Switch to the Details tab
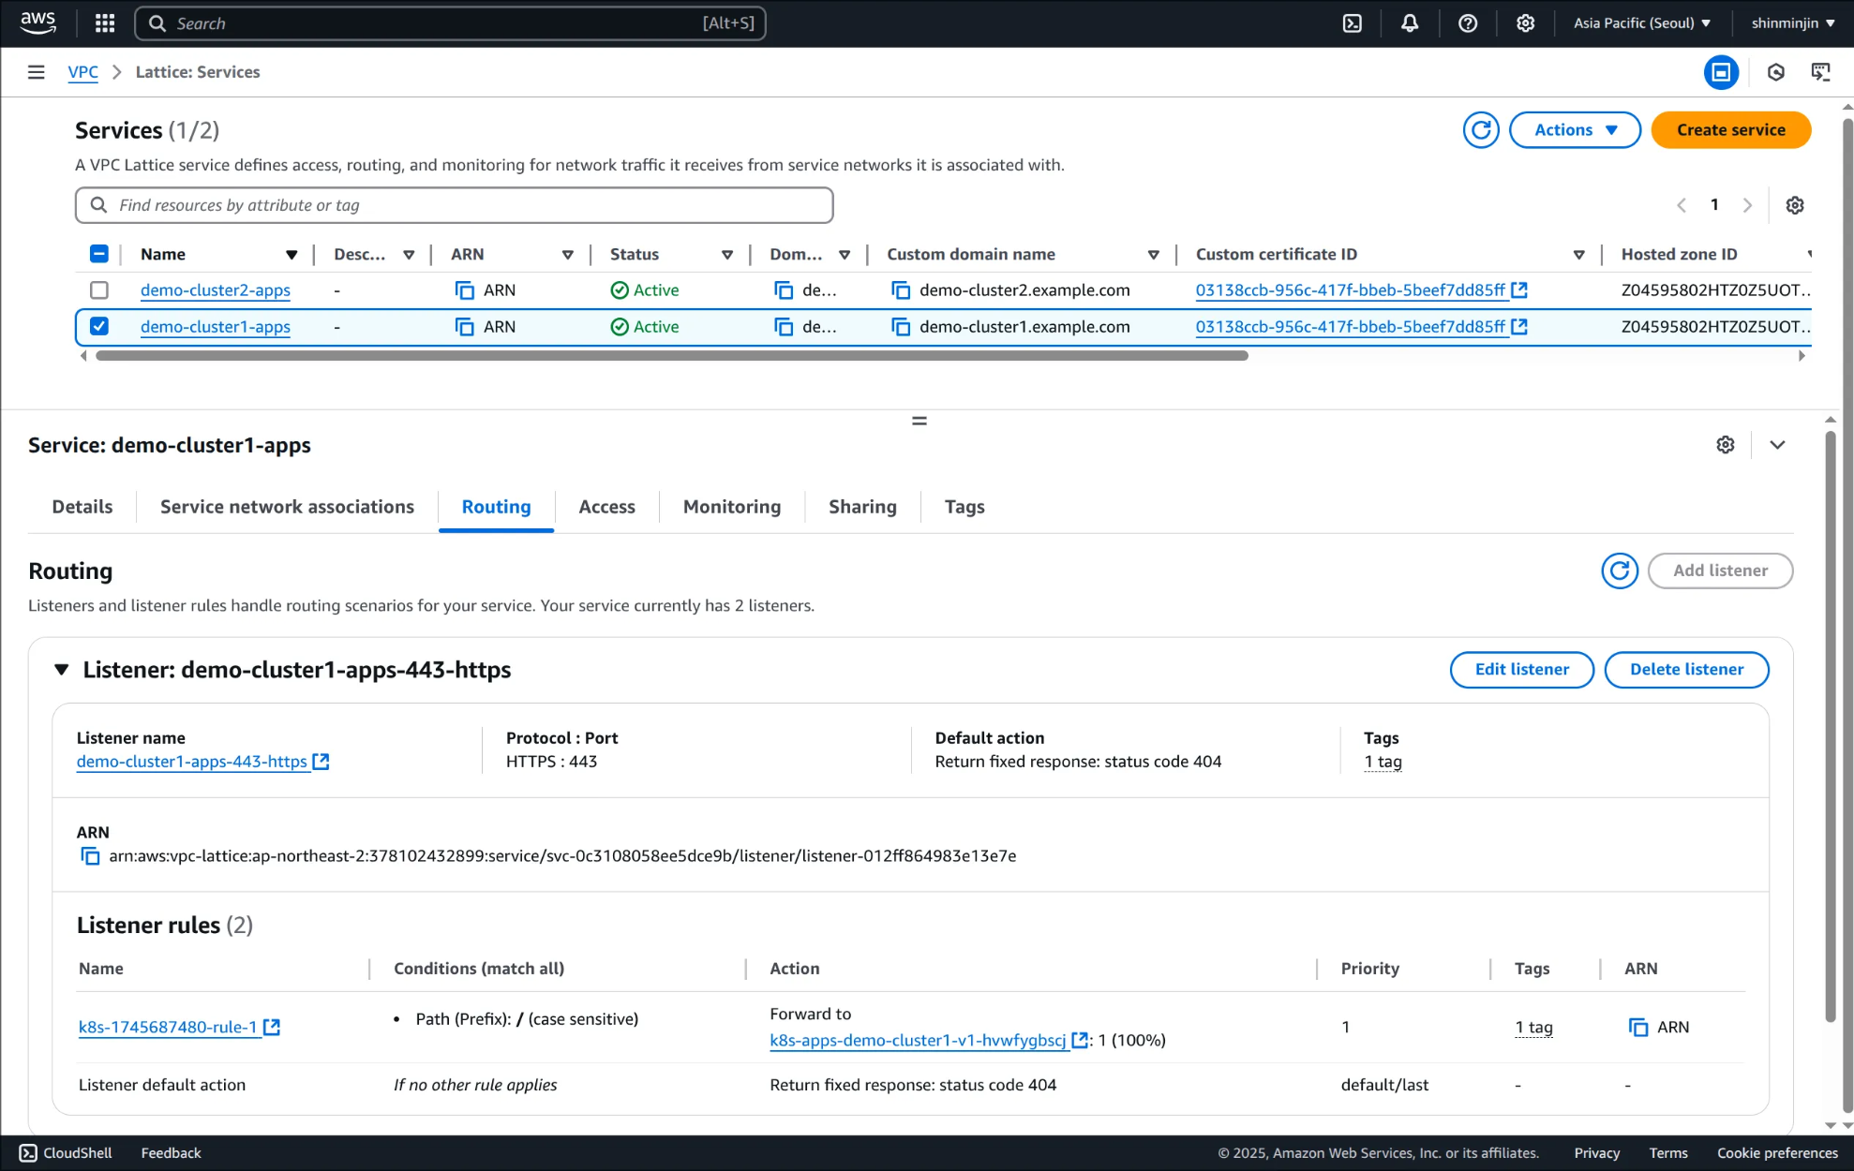The image size is (1854, 1171). 82,507
